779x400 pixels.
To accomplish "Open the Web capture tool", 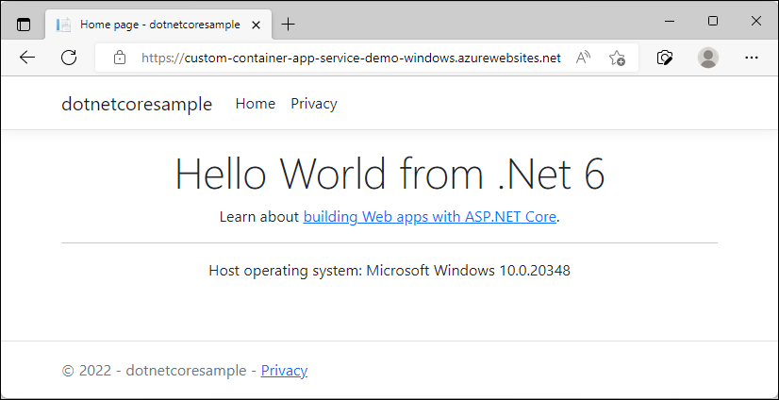I will pyautogui.click(x=665, y=58).
